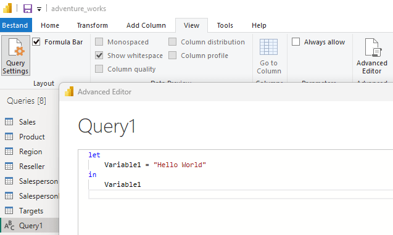
Task: Click the empty last line in code editor
Action: [241, 194]
